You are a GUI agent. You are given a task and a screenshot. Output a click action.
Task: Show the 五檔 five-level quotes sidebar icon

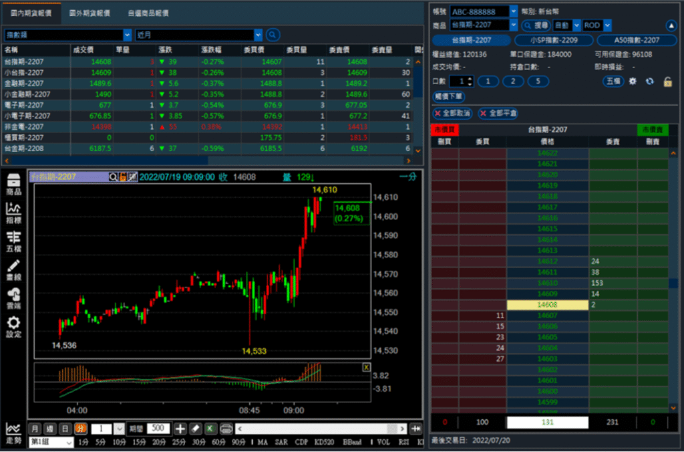[x=13, y=242]
